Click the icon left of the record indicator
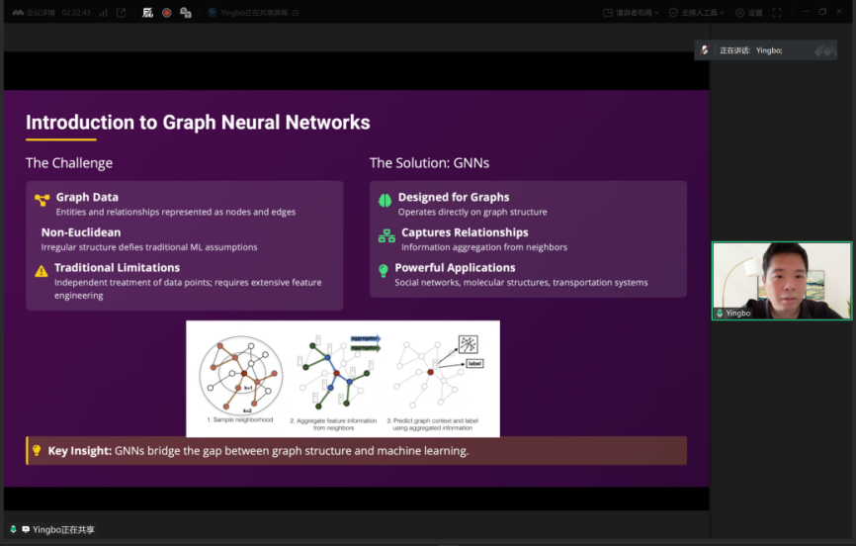 pyautogui.click(x=147, y=13)
